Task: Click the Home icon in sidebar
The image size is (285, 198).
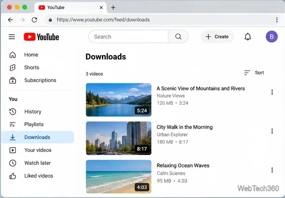Action: pyautogui.click(x=13, y=55)
